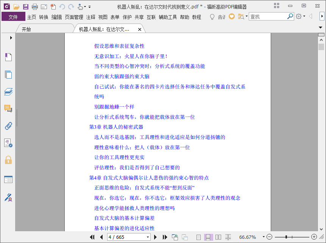Follow the link 基本计算偏差的进化适应性
The width and height of the screenshot is (326, 243).
click(124, 228)
